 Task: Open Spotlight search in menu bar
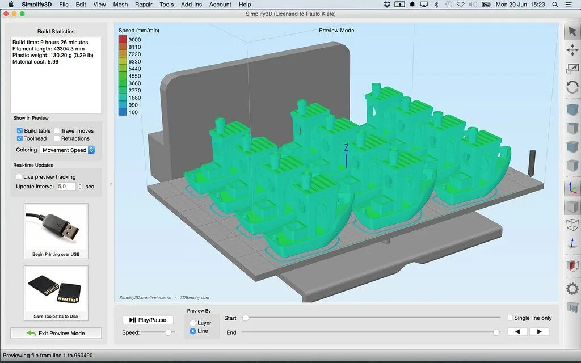[x=555, y=5]
